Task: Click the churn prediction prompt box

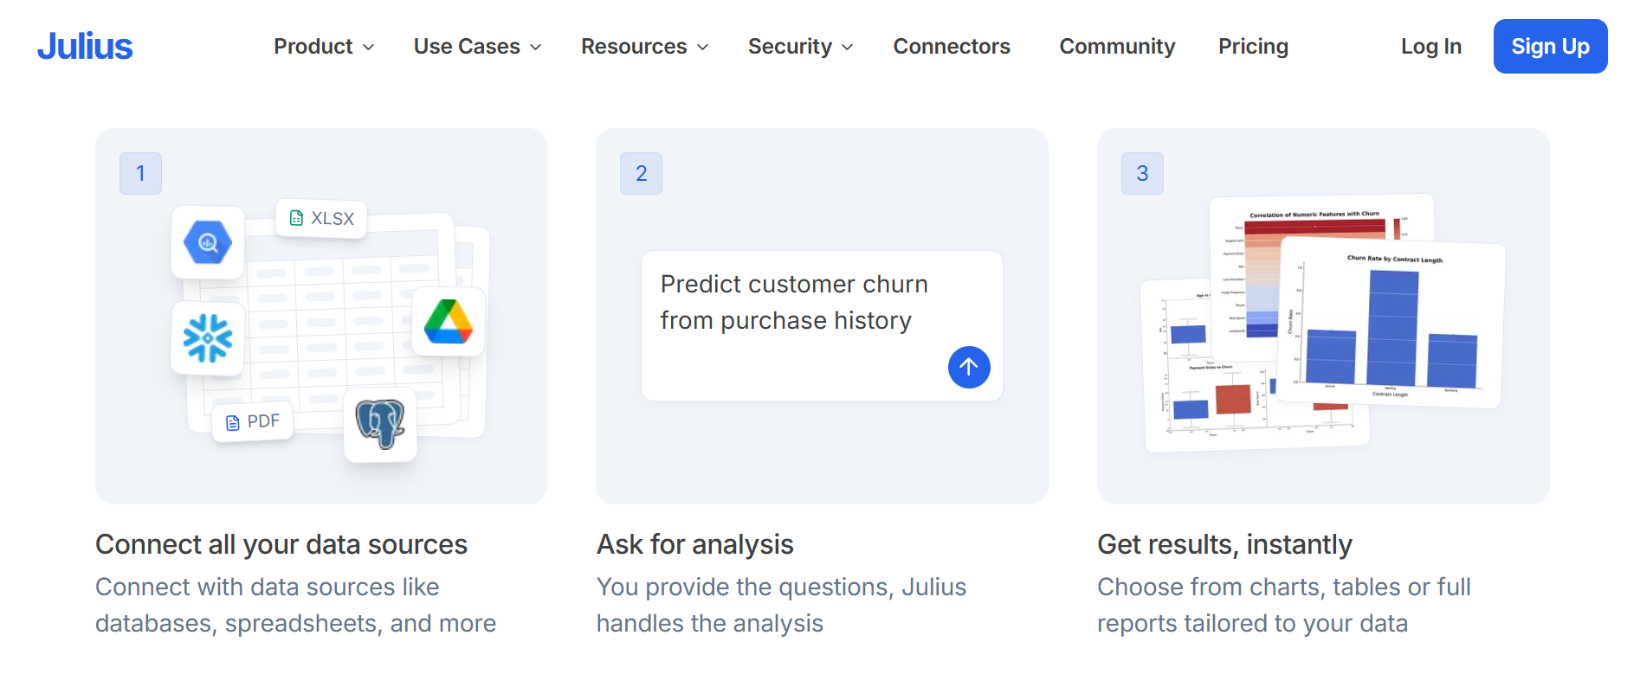Action: [x=822, y=325]
